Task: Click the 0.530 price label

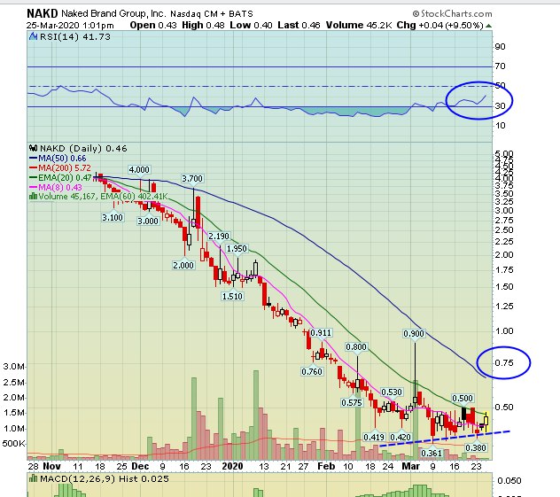Action: pyautogui.click(x=392, y=392)
